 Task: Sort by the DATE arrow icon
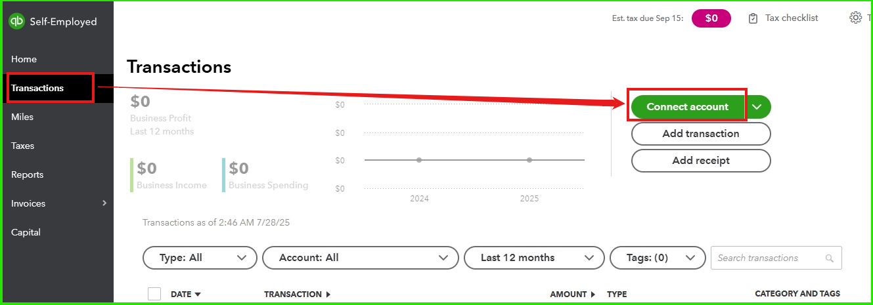point(198,295)
